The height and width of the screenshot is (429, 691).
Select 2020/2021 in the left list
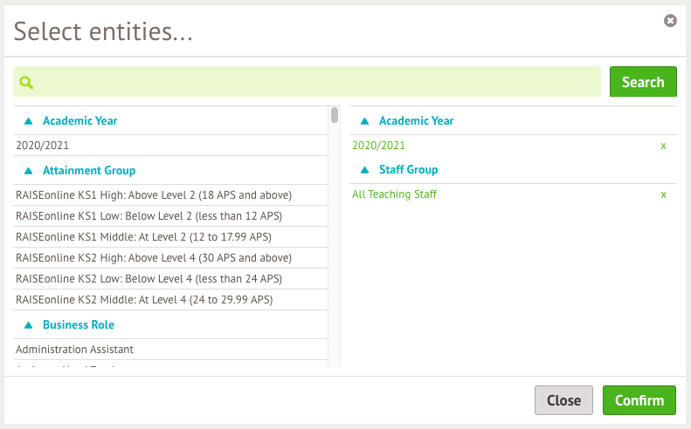click(x=43, y=146)
